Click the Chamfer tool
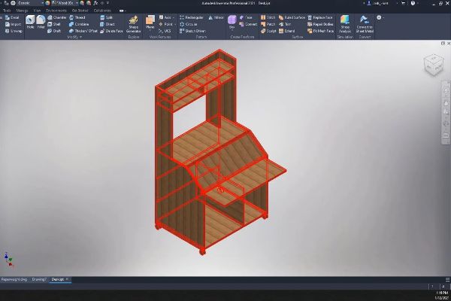The height and width of the screenshot is (301, 451). [x=59, y=17]
